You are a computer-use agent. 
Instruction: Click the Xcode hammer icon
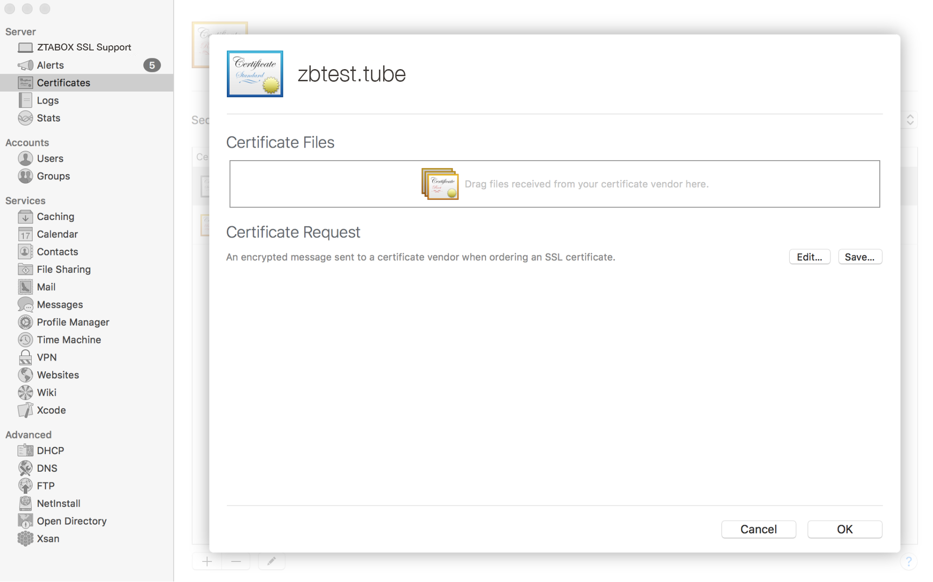25,410
